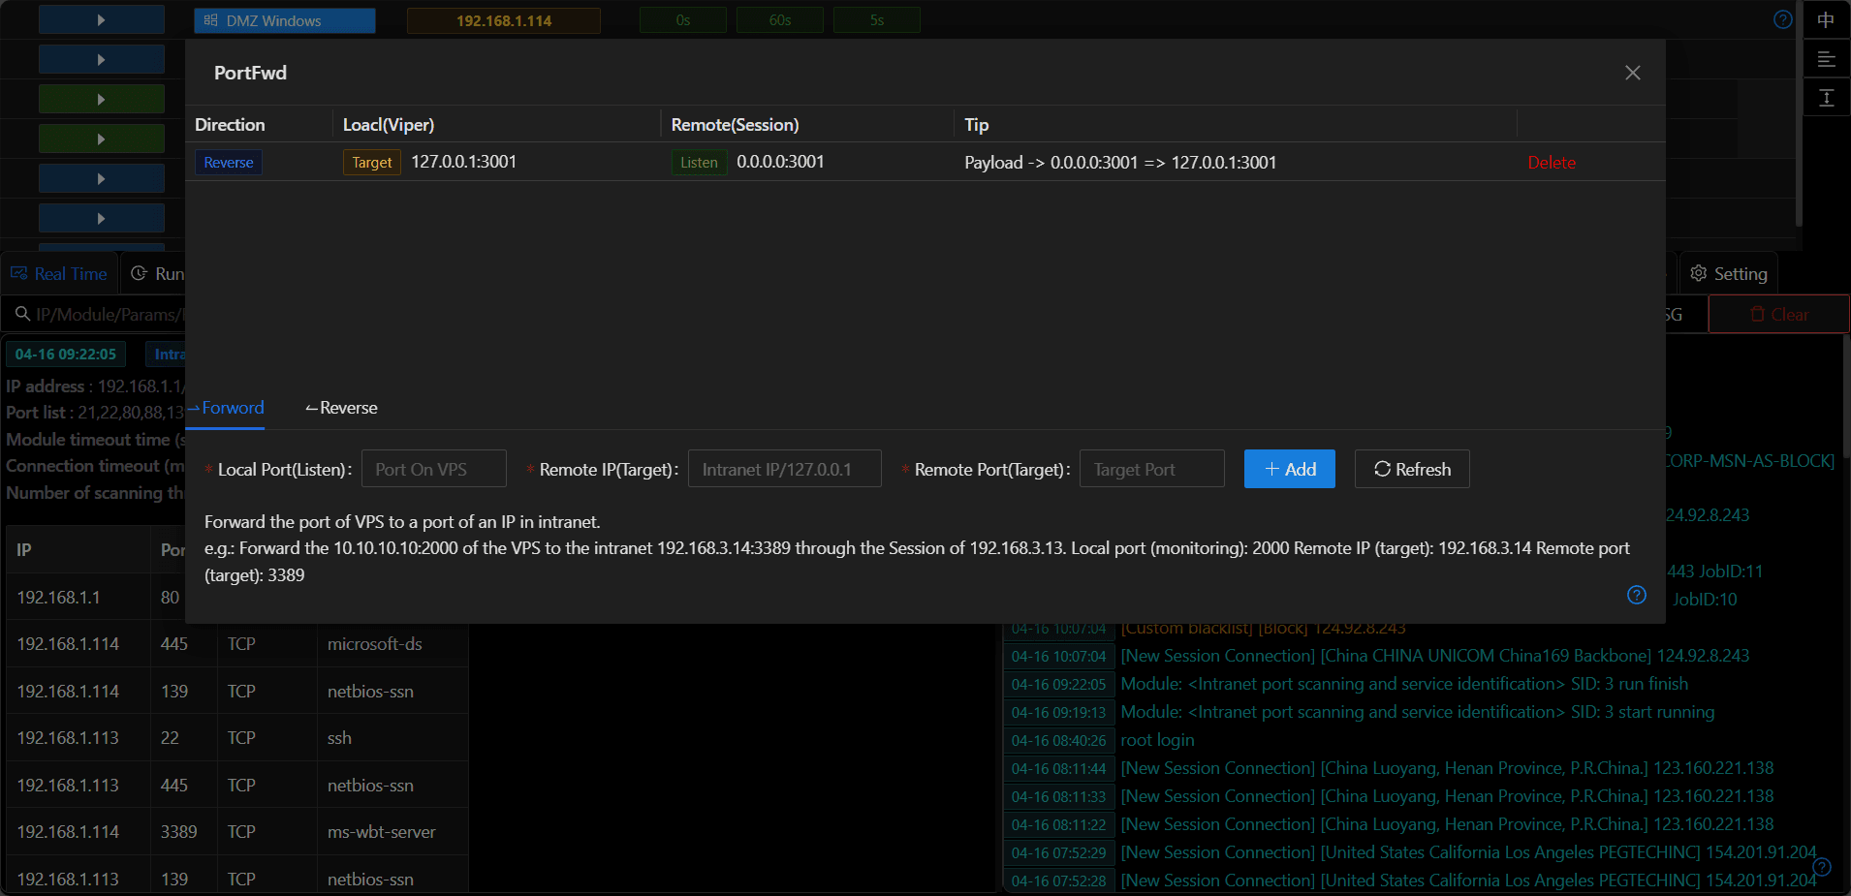Switch to the Forword tab
The height and width of the screenshot is (896, 1851).
click(227, 409)
